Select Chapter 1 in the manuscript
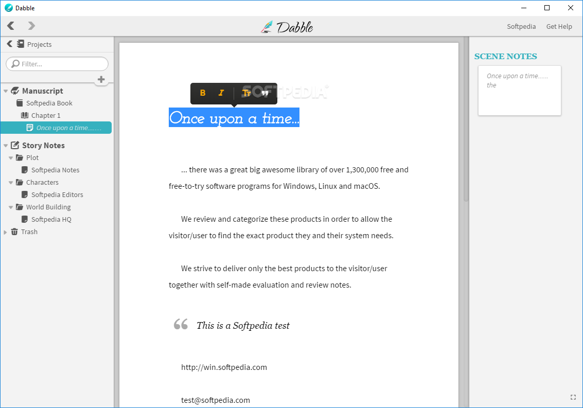Image resolution: width=583 pixels, height=408 pixels. (46, 115)
